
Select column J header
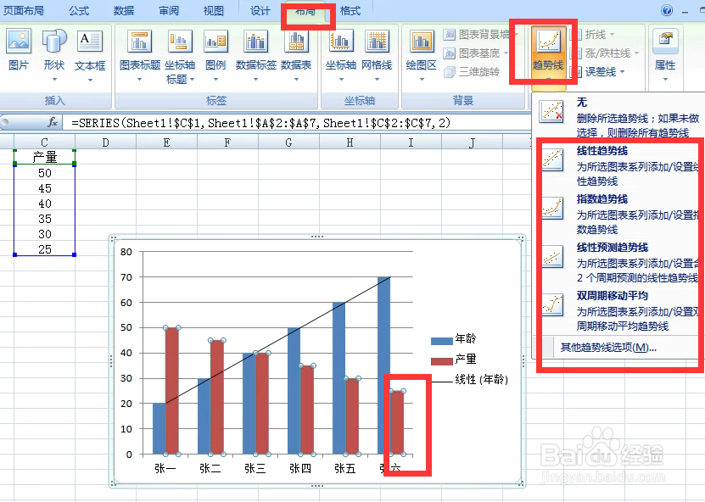pos(472,142)
